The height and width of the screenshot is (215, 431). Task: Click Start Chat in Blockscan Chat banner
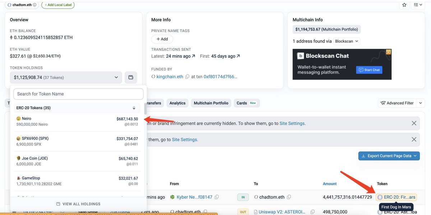[x=369, y=70]
